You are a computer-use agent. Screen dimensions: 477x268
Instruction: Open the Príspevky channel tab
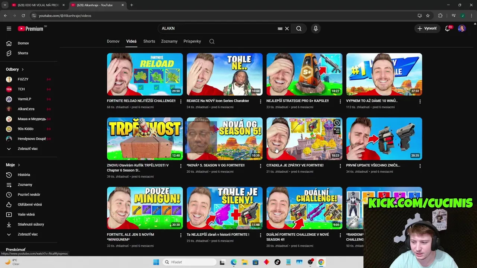pyautogui.click(x=192, y=41)
